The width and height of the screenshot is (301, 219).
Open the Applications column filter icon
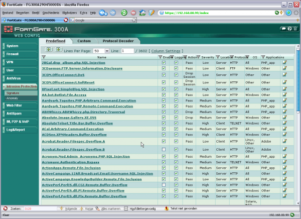(x=263, y=57)
